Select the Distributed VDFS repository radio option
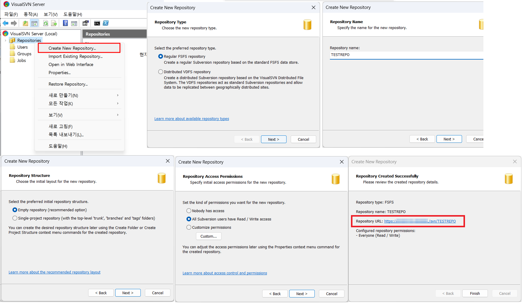The height and width of the screenshot is (304, 522). [161, 72]
